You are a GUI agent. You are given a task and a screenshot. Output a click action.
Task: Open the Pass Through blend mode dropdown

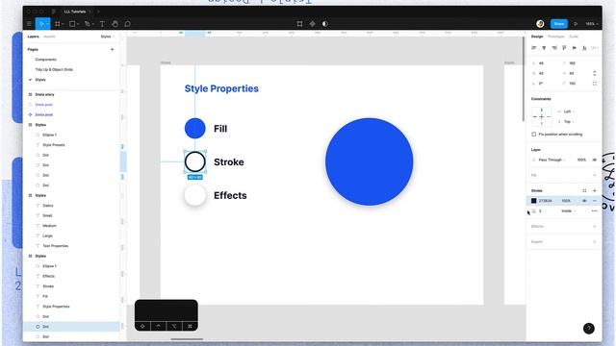click(552, 160)
